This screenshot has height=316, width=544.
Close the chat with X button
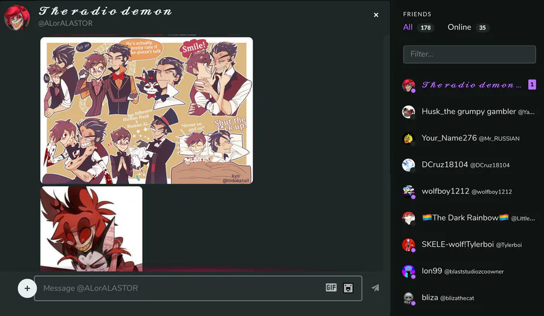(x=376, y=15)
